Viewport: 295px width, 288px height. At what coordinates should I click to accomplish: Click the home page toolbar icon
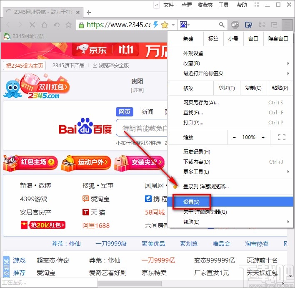[x=45, y=25]
